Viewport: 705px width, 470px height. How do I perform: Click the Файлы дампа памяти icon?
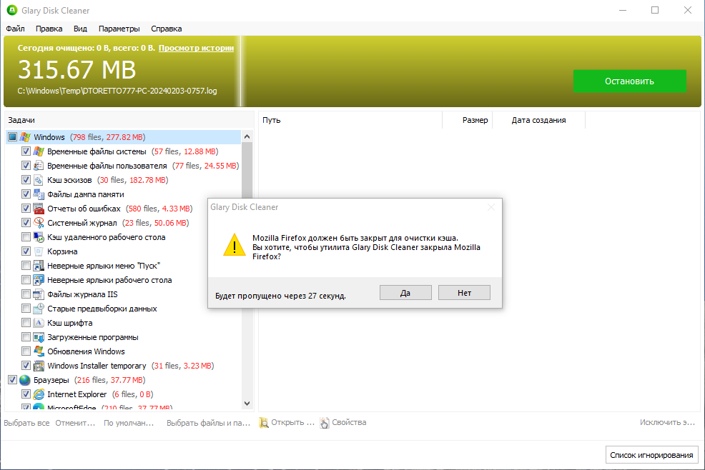(x=38, y=194)
